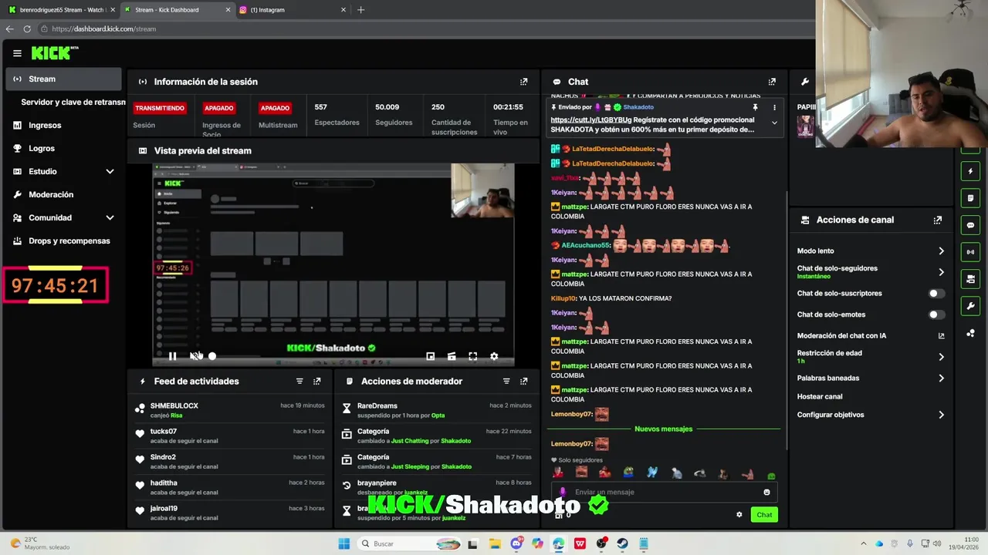The height and width of the screenshot is (555, 988).
Task: Open pinned message three-dot options
Action: click(774, 107)
